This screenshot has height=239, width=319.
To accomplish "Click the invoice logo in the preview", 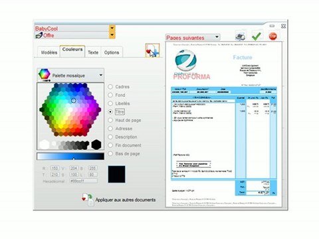I will pos(185,60).
